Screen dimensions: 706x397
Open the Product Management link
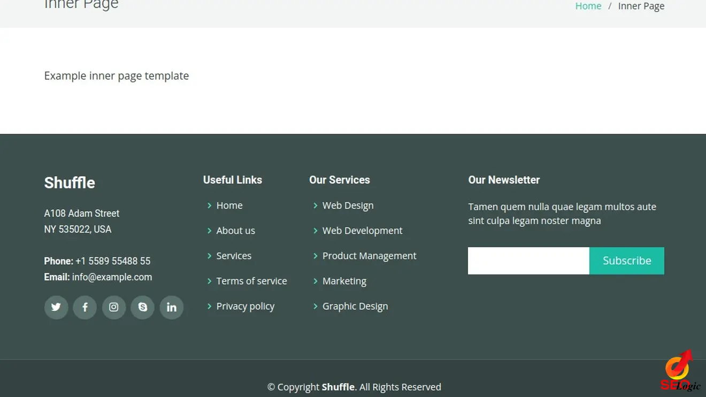(369, 256)
